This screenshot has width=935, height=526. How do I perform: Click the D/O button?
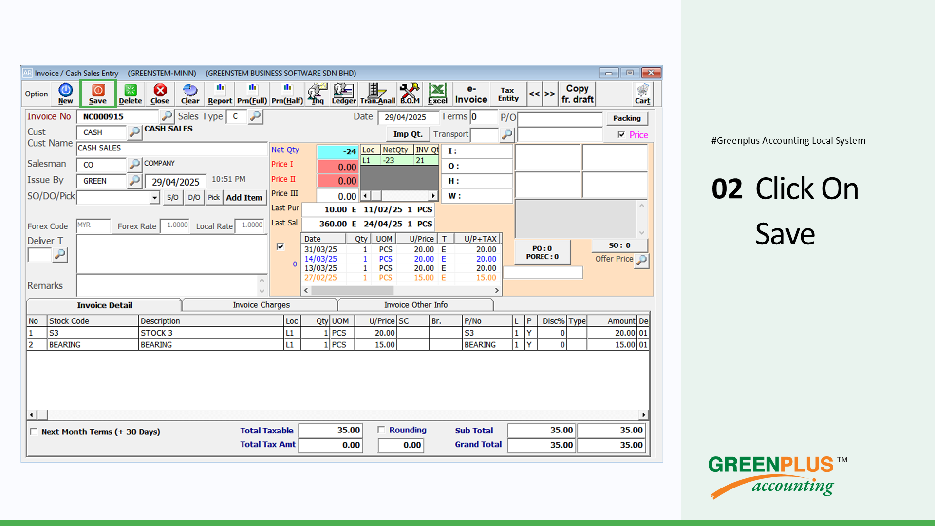pyautogui.click(x=194, y=198)
